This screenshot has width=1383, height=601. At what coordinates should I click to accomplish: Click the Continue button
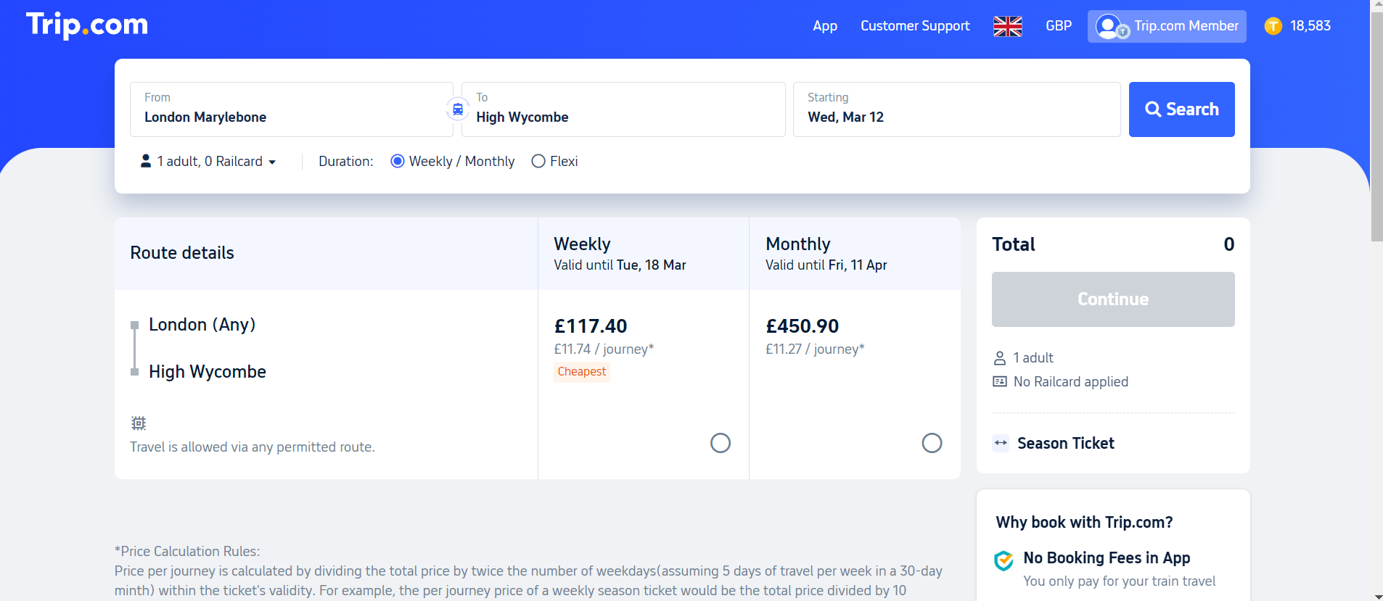pos(1112,299)
